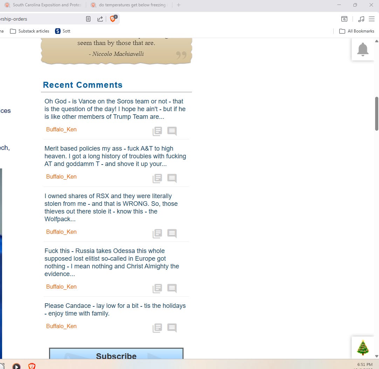The image size is (379, 369).
Task: Open comment bubble for RSX shares comment
Action: [172, 233]
